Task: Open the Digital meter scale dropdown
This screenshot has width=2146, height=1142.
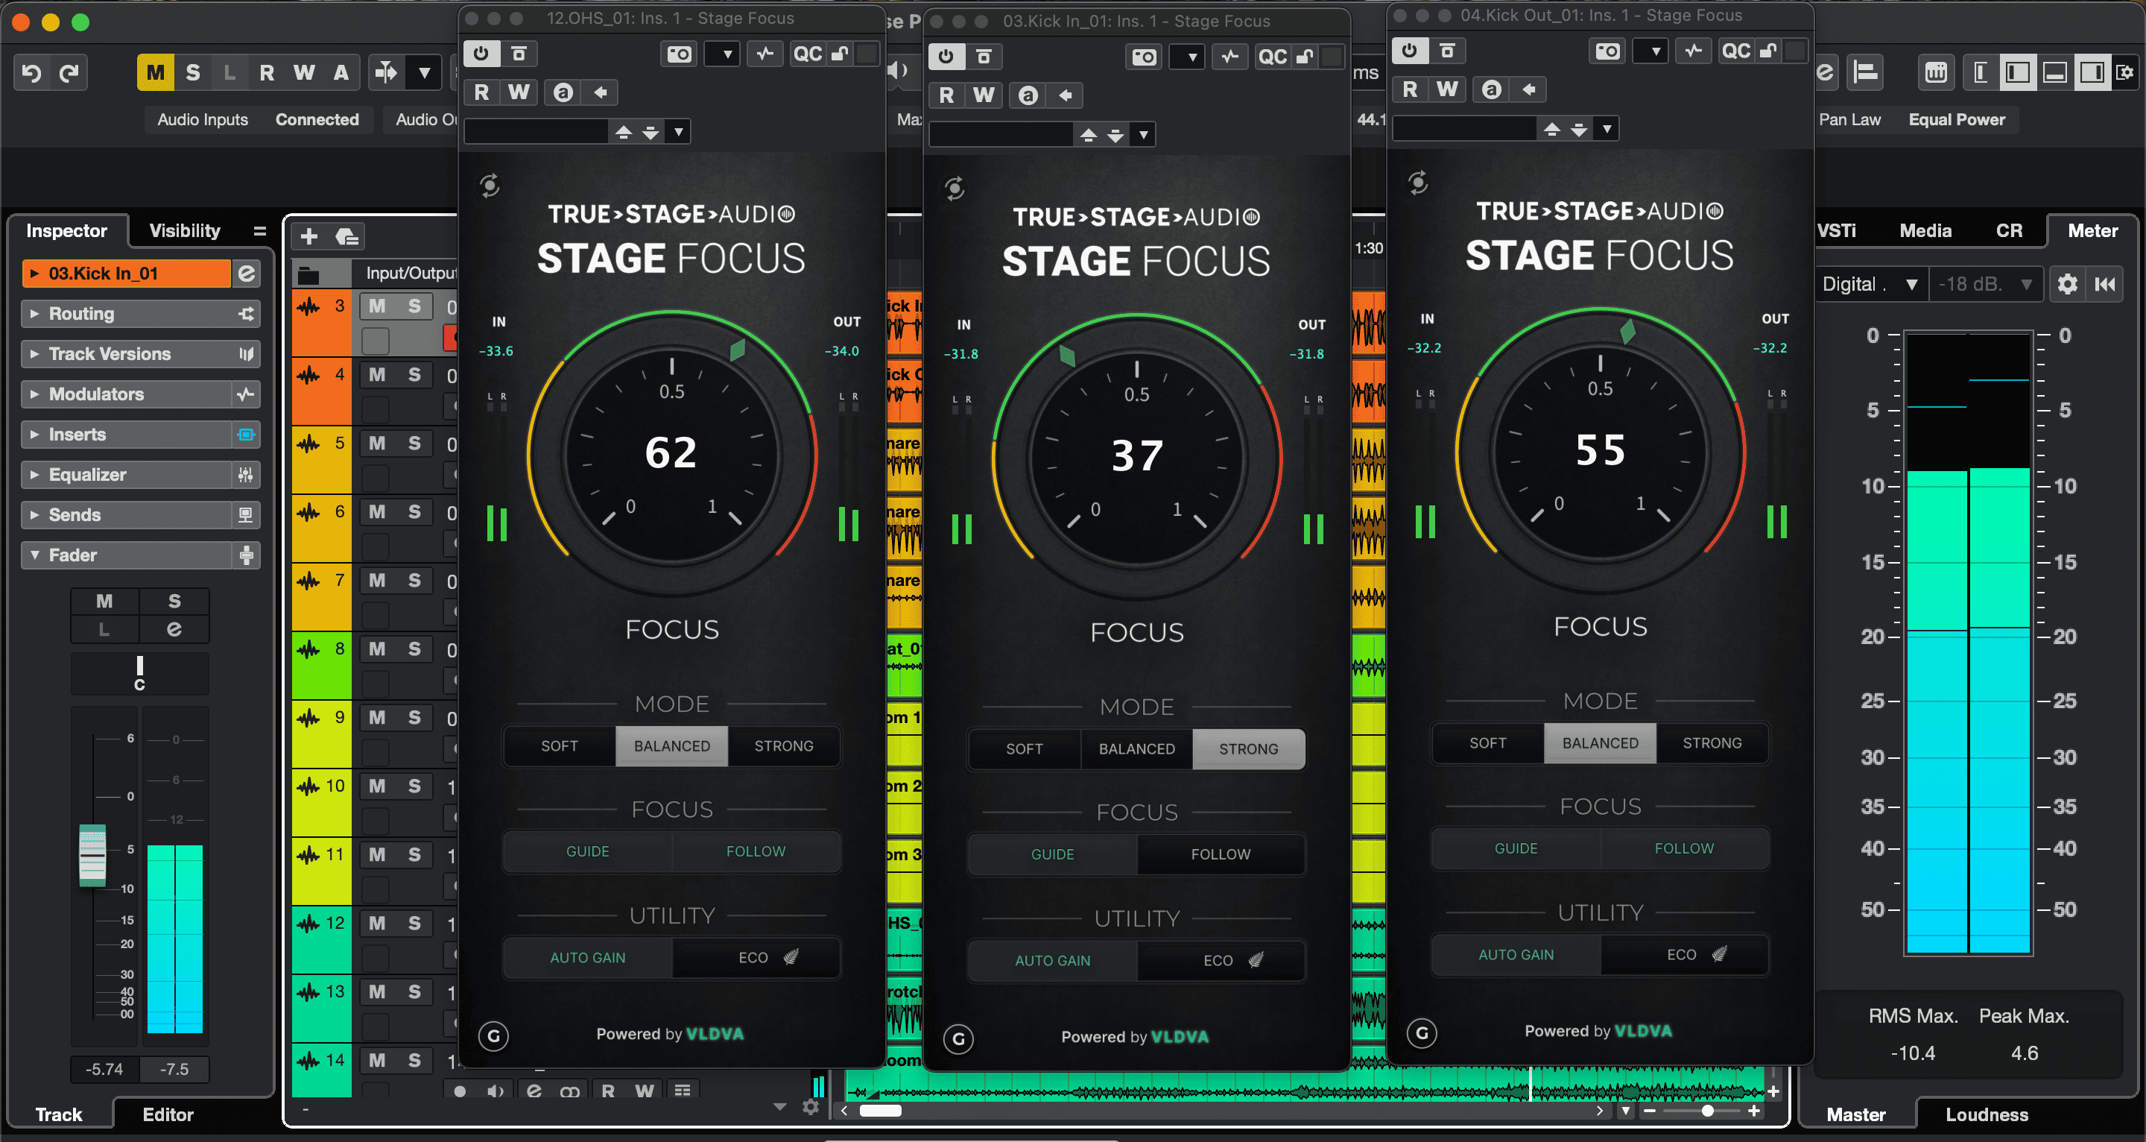Action: click(x=1870, y=284)
